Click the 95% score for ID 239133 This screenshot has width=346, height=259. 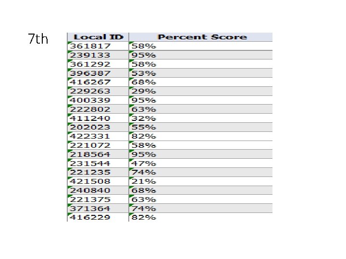[201, 55]
